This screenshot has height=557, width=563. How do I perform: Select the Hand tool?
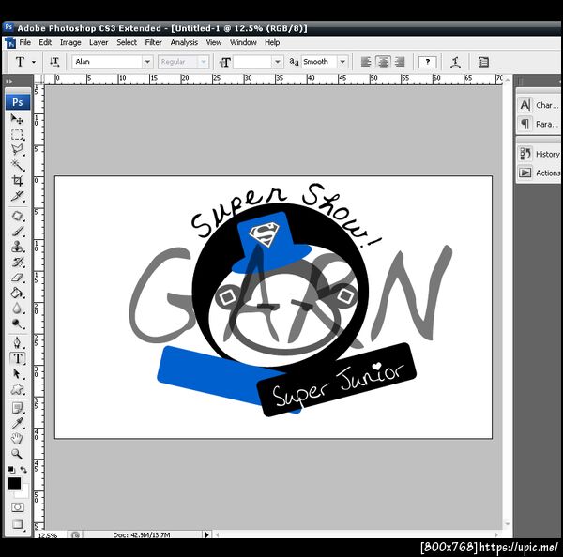pyautogui.click(x=17, y=439)
